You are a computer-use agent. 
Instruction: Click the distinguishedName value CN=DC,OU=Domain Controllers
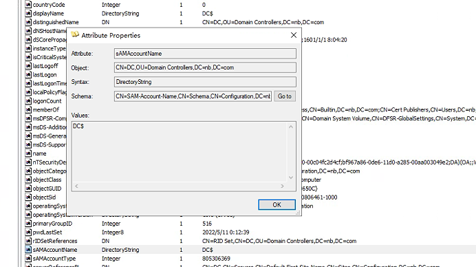click(x=263, y=22)
